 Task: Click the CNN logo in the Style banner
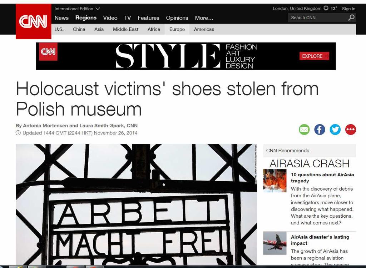(48, 51)
